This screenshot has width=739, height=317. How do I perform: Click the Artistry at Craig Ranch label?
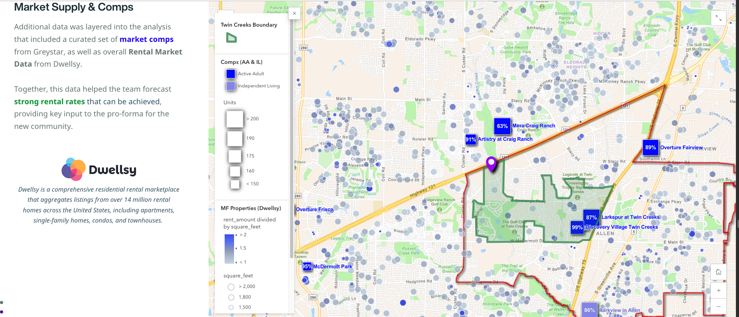505,139
